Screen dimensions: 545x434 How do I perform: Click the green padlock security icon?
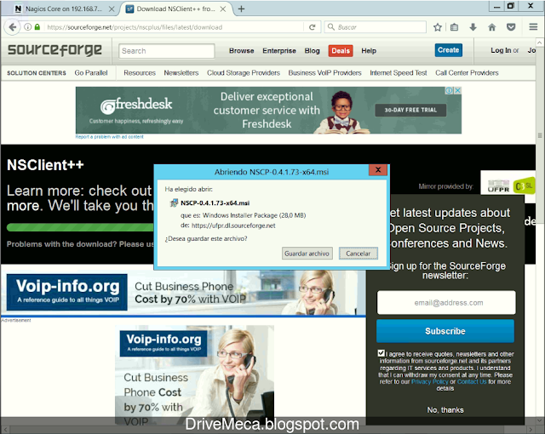pos(37,27)
